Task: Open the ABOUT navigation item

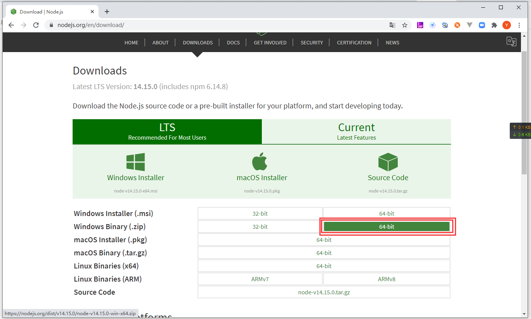Action: tap(161, 43)
